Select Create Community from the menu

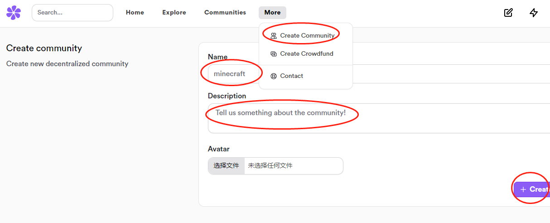click(x=307, y=36)
